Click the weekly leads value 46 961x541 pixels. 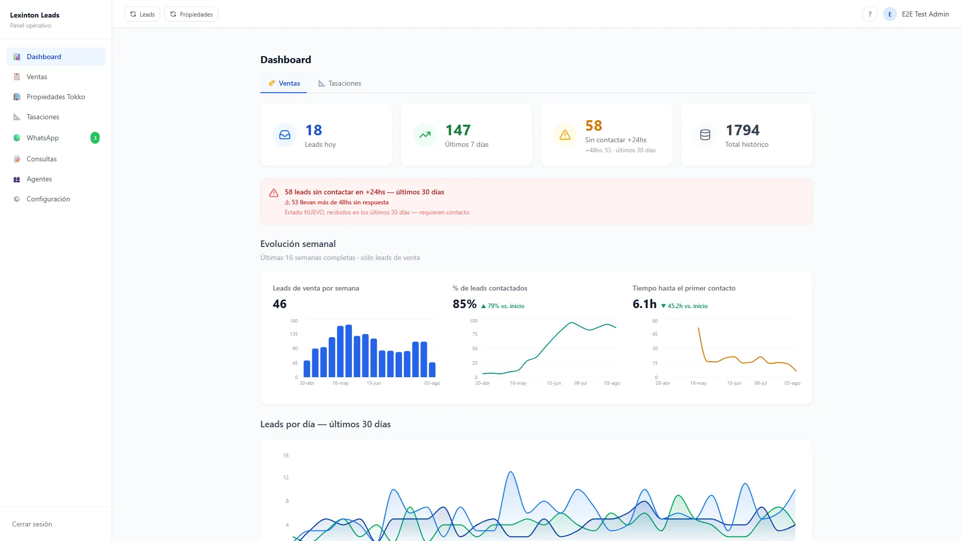point(280,304)
